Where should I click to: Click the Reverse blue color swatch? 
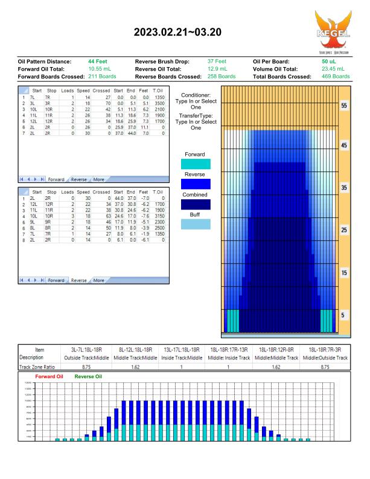[x=196, y=184]
